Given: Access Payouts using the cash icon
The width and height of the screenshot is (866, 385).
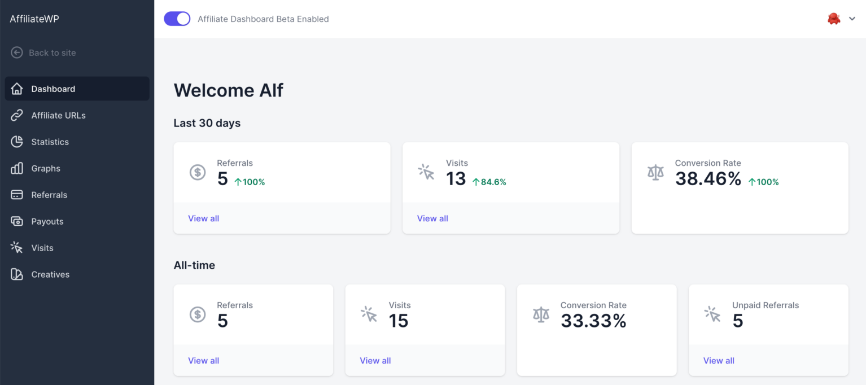Looking at the screenshot, I should click(x=17, y=221).
